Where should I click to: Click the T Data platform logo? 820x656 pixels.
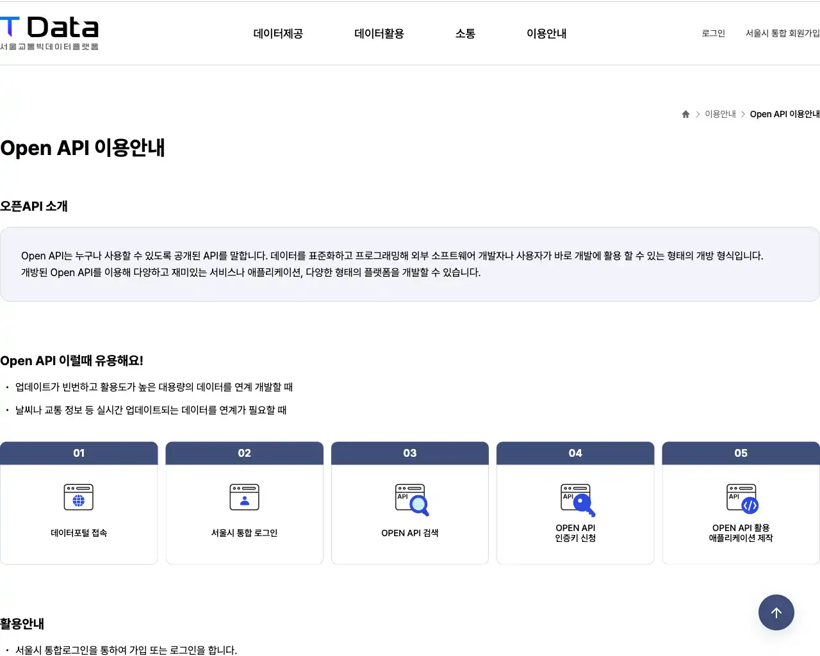tap(49, 31)
